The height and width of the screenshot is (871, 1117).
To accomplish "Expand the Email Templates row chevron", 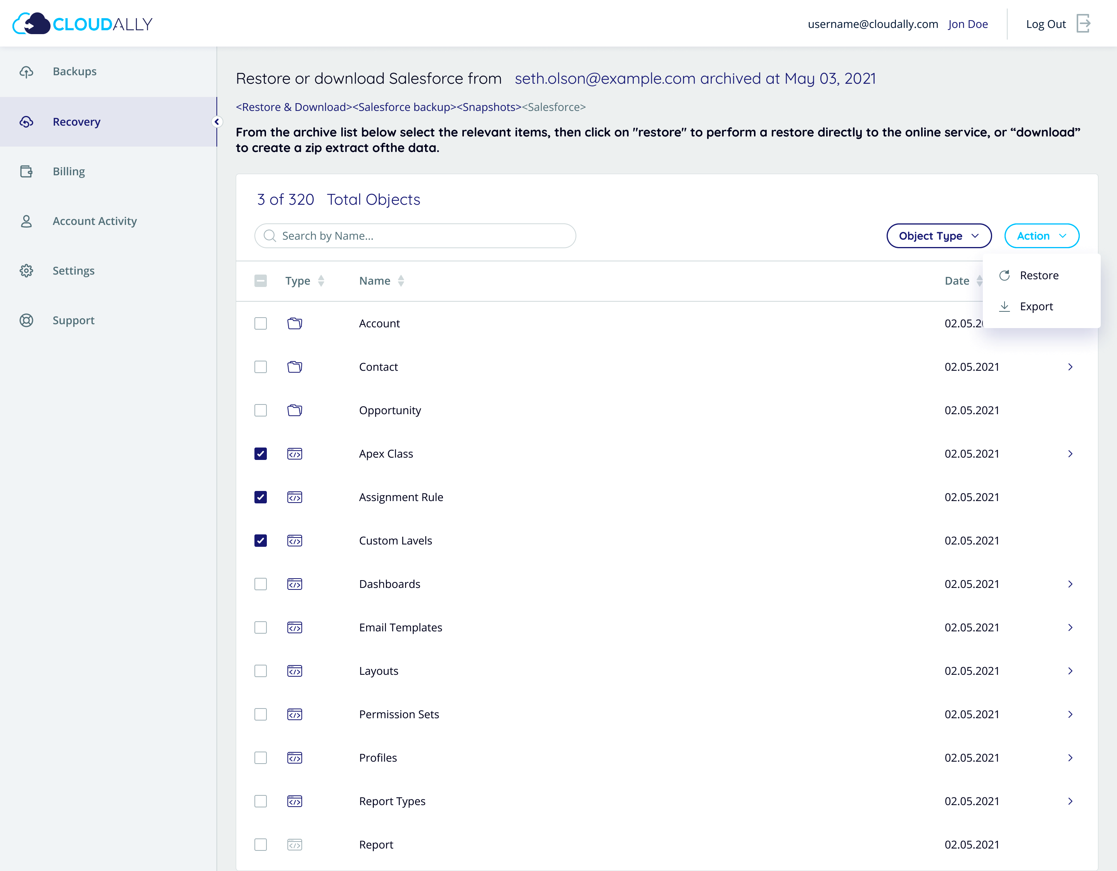I will tap(1070, 627).
